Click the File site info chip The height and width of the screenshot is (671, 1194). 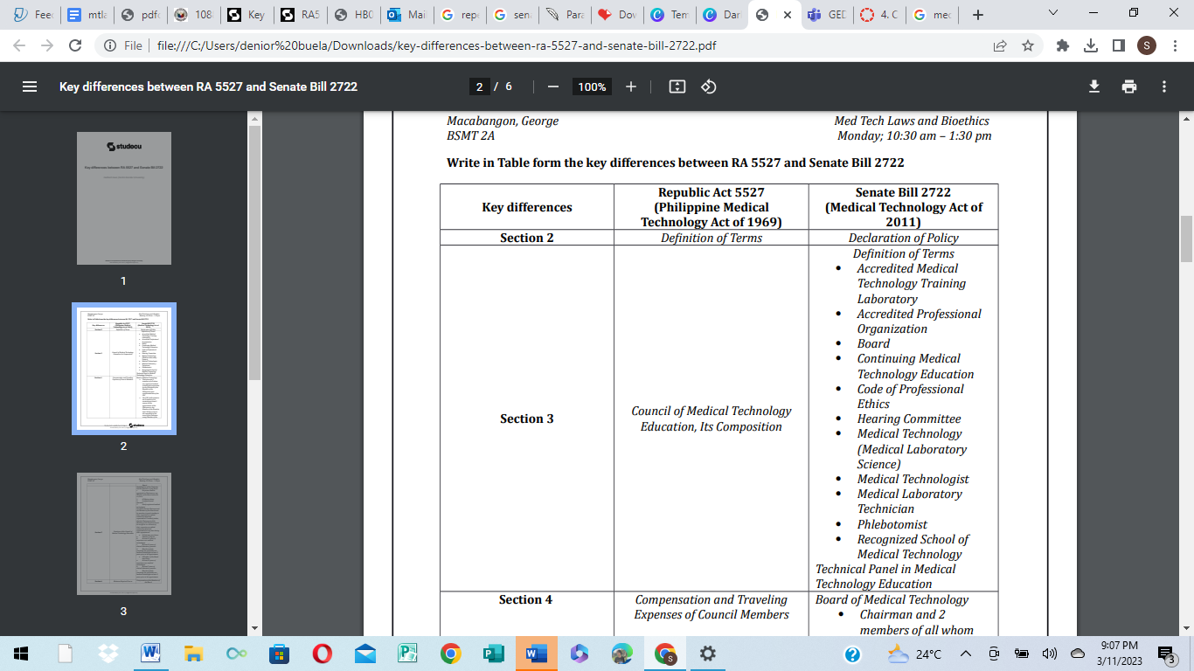(122, 45)
